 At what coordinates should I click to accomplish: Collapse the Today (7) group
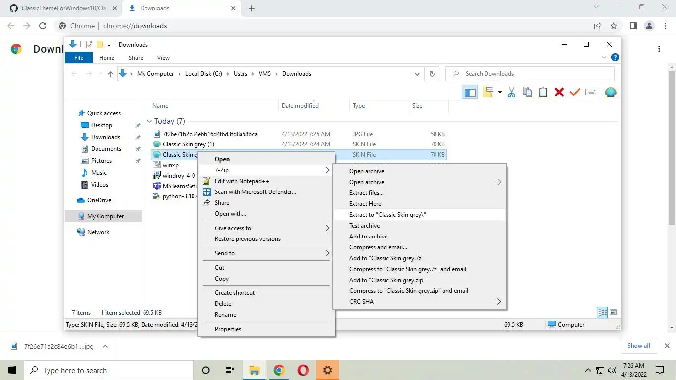click(149, 121)
